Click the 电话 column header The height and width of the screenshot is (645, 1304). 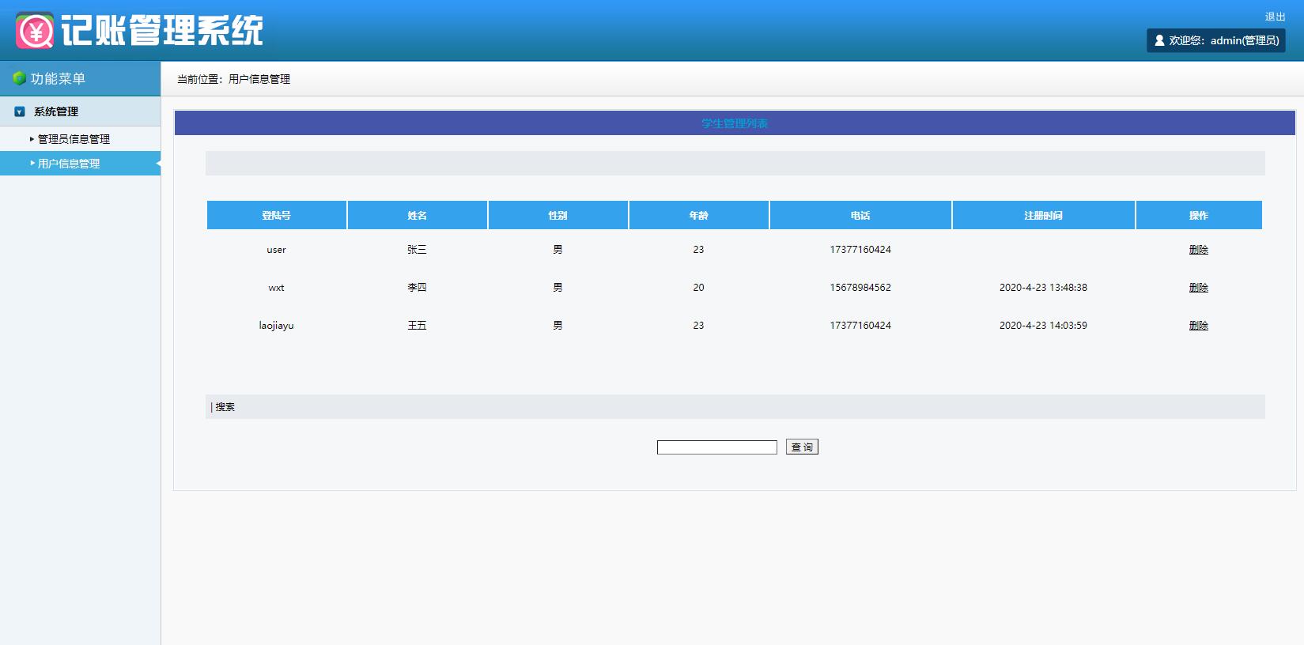click(x=860, y=215)
